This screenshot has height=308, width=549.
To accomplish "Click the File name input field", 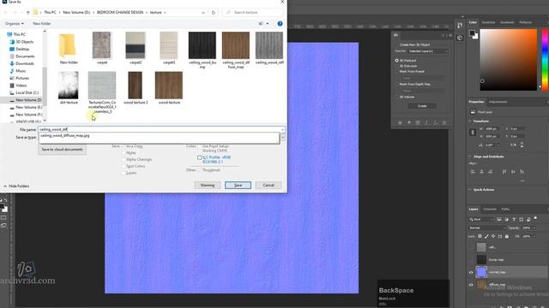I will click(160, 129).
